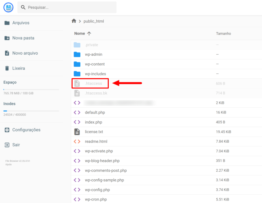Click the File Browser logo icon
This screenshot has width=262, height=203.
[x=8, y=7]
